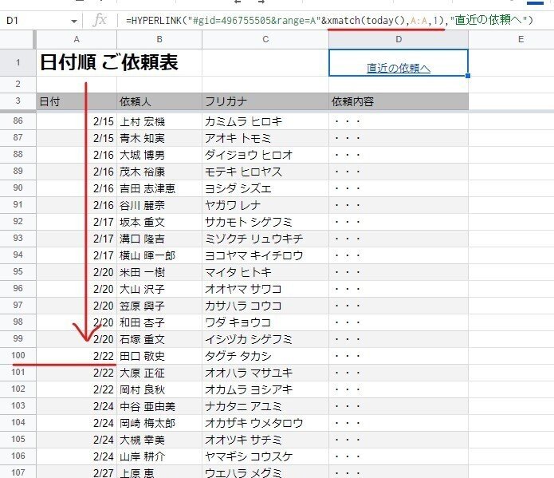Select cell with name 茂木 裕康
Viewport: 554px width, 478px height.
point(159,172)
